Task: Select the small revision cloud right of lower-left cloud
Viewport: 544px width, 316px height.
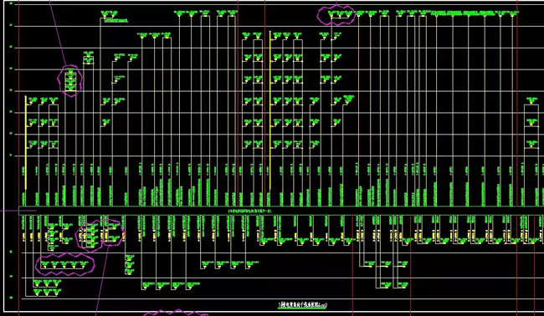Action: coord(112,232)
